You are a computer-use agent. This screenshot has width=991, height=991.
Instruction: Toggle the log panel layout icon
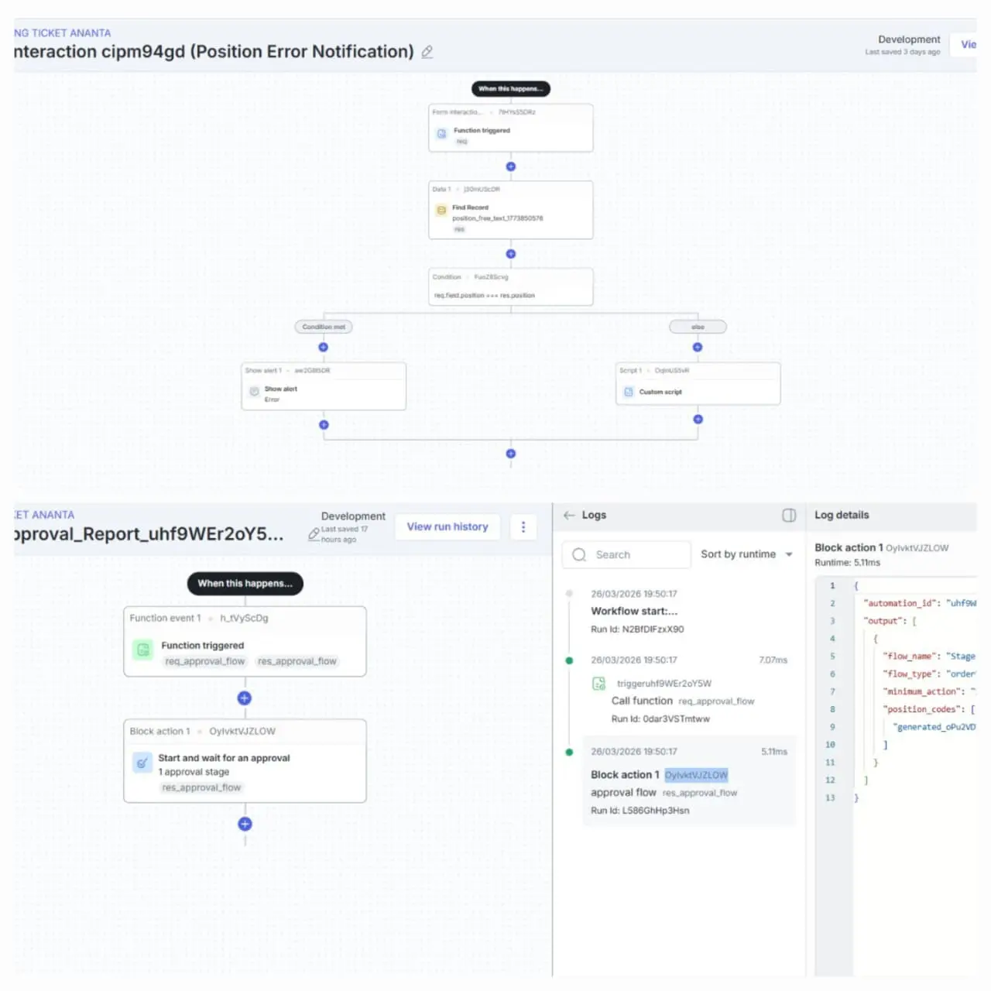(x=789, y=516)
